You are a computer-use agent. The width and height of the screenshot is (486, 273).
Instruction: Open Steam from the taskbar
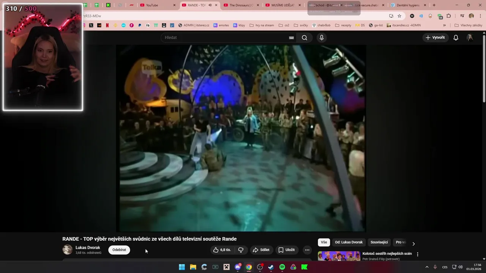pos(271,267)
